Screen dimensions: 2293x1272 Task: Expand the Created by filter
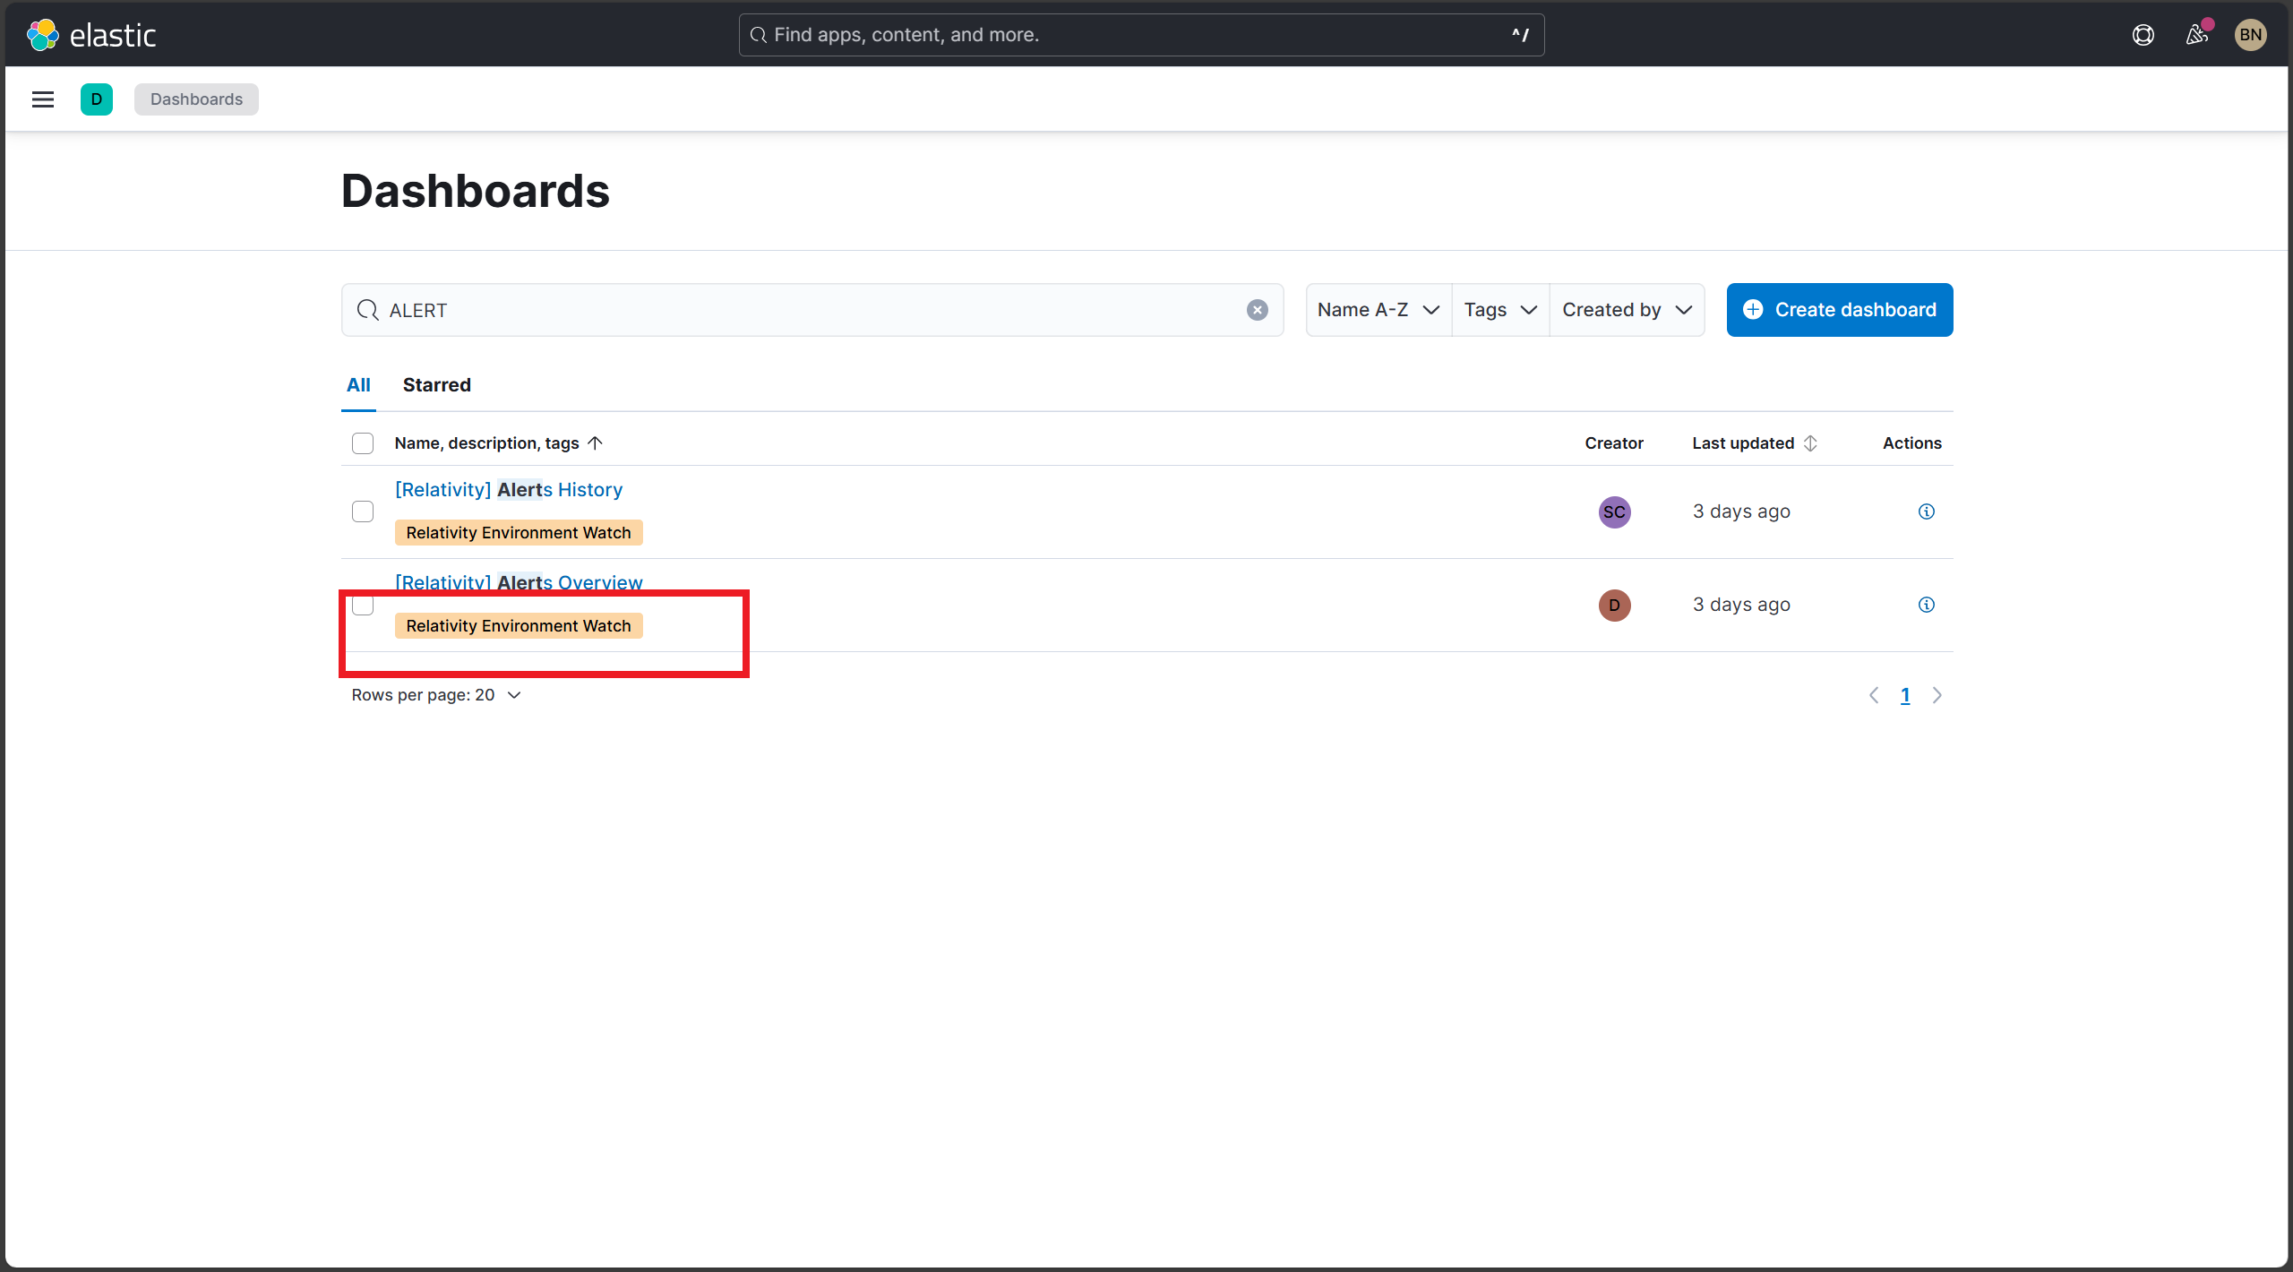pos(1627,310)
